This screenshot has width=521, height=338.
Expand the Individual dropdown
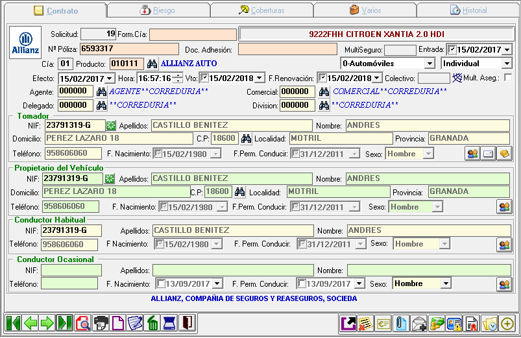click(x=507, y=63)
